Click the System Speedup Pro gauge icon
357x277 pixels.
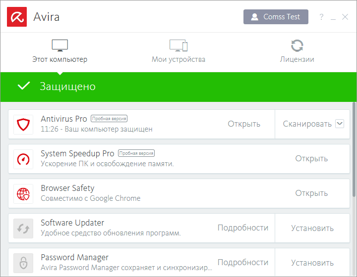point(23,159)
